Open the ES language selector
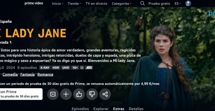Viewport: 215px width, 111px height. click(x=178, y=4)
